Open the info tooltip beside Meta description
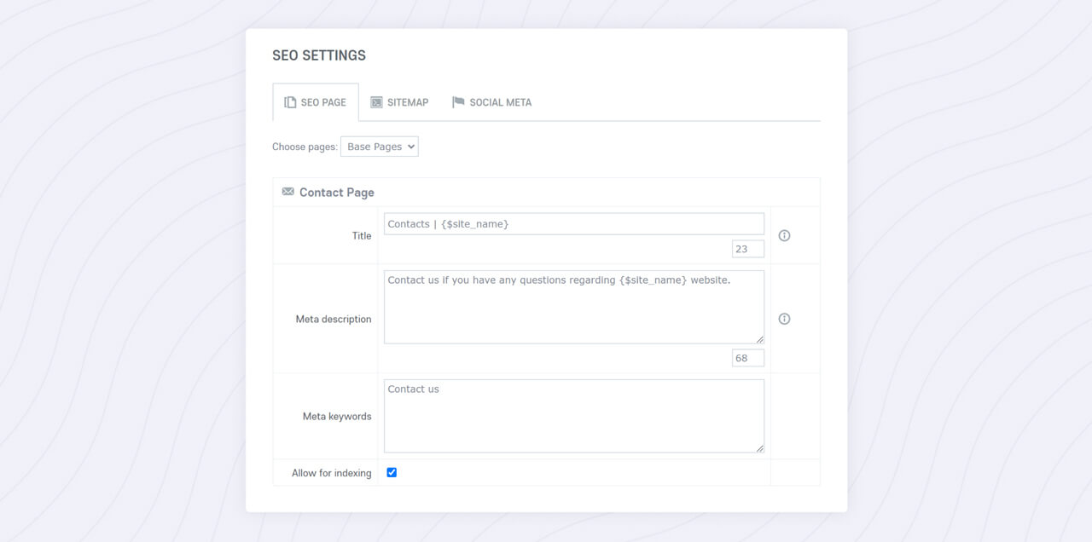Screen dimensions: 1092x542 (x=784, y=319)
